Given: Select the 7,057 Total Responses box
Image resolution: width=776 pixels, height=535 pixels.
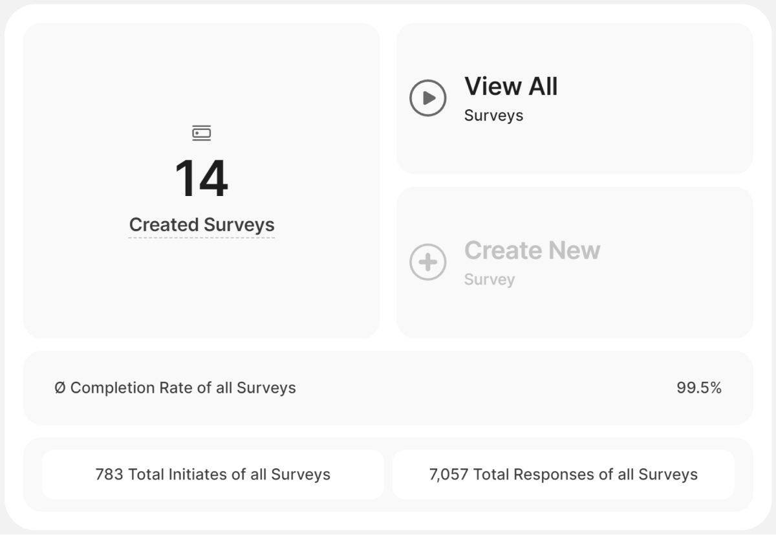Looking at the screenshot, I should click(x=563, y=475).
